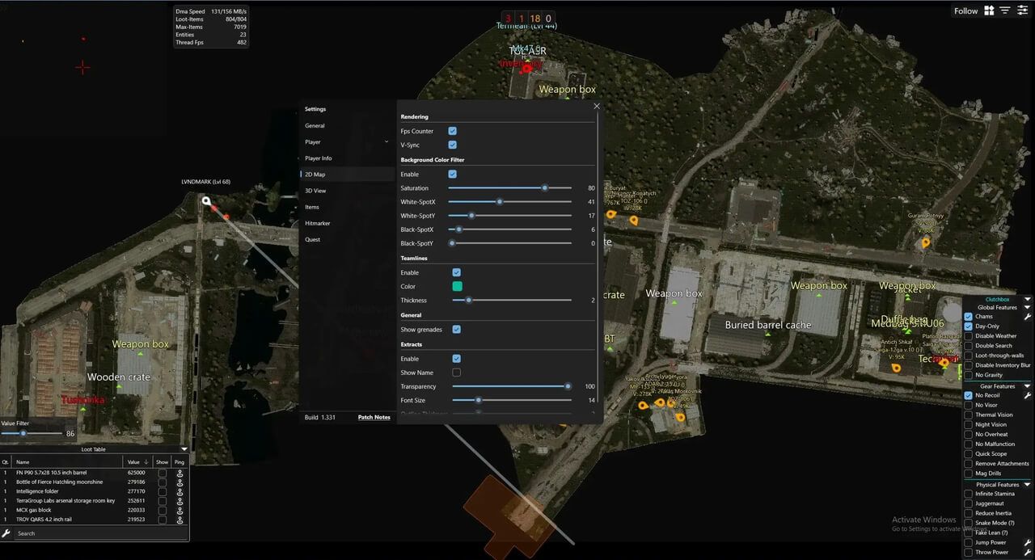Image resolution: width=1035 pixels, height=560 pixels.
Task: Close the Settings dialog with the X
Action: point(597,106)
